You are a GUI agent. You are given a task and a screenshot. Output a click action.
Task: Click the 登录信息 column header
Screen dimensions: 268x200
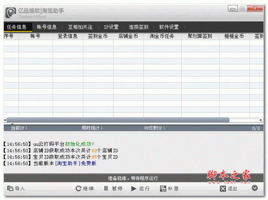click(68, 36)
